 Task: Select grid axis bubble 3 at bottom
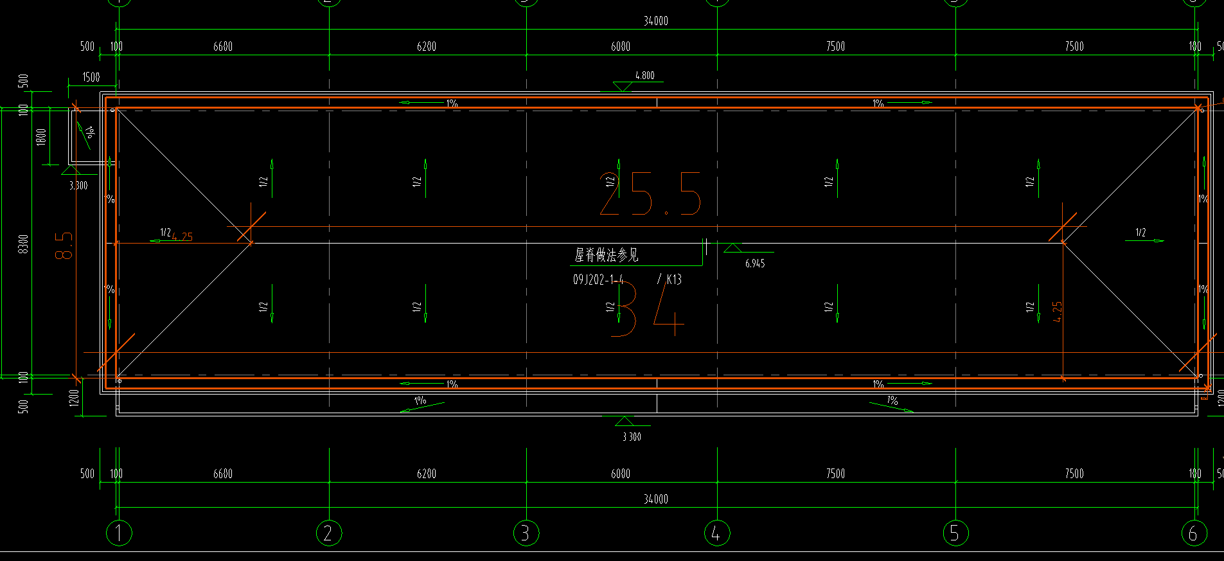tap(526, 533)
